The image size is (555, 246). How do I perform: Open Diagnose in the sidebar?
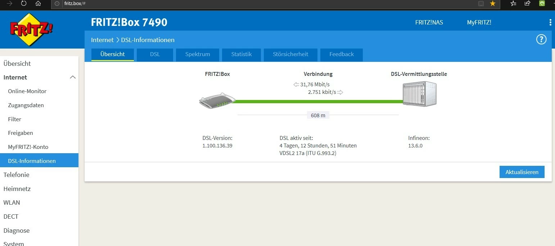(17, 231)
